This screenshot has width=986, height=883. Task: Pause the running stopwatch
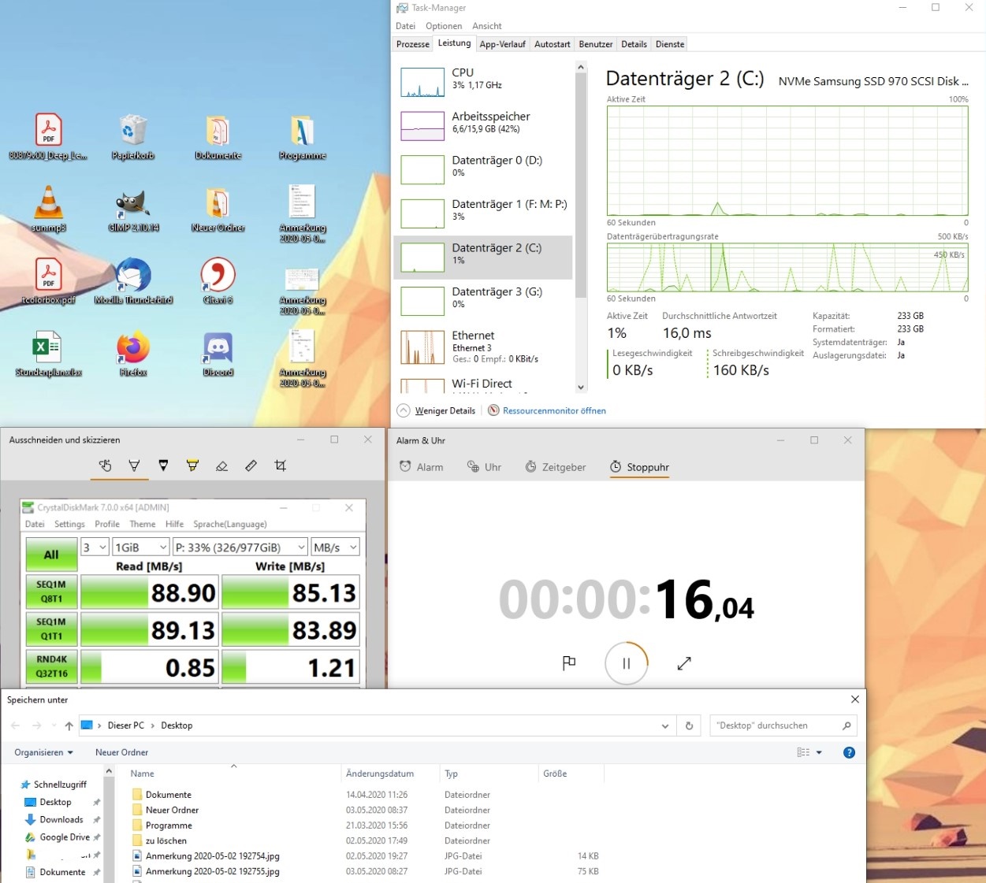[x=627, y=663]
